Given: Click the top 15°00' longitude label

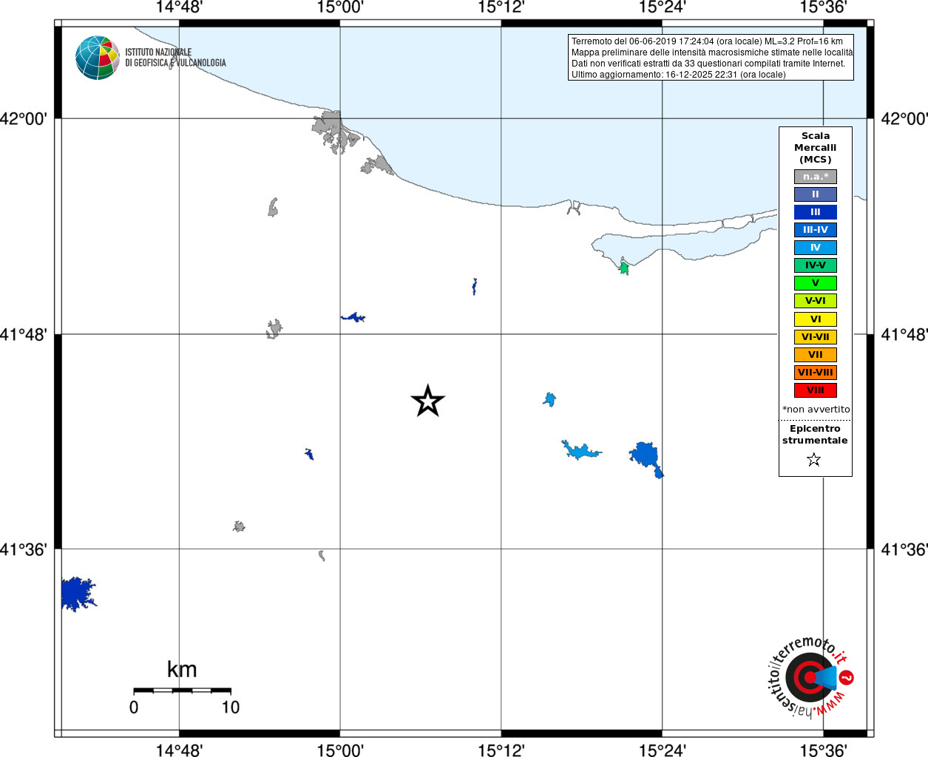Looking at the screenshot, I should coord(340,7).
